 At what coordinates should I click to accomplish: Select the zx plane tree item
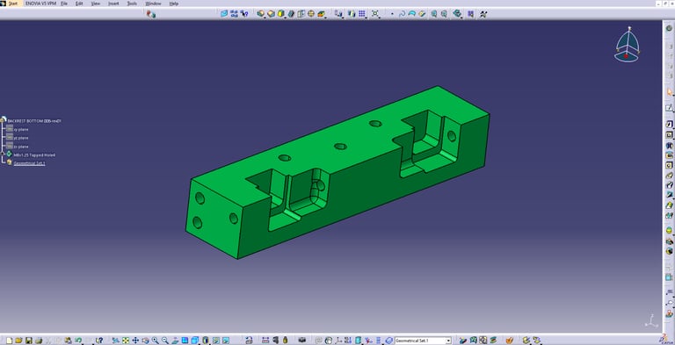18,147
